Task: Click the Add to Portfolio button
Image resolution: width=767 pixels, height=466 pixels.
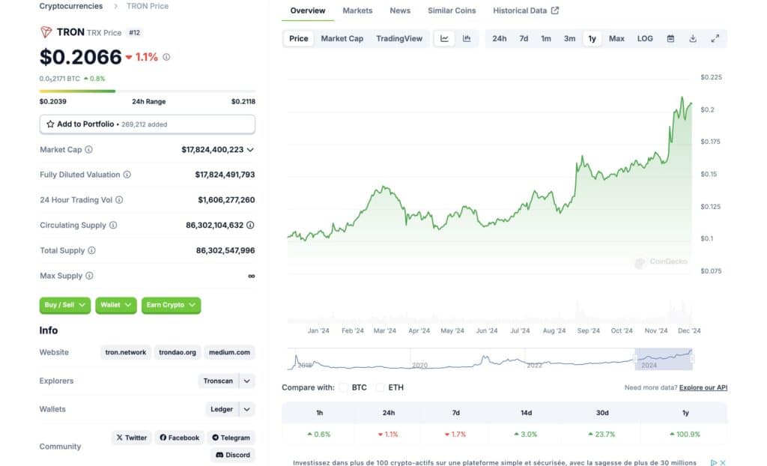Action: pos(148,124)
